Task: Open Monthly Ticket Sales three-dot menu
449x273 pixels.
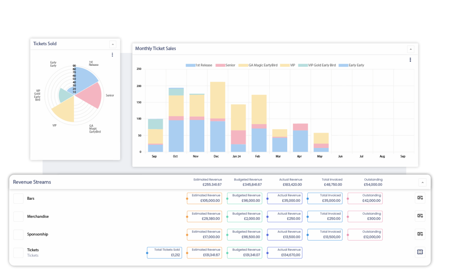Action: point(410,60)
